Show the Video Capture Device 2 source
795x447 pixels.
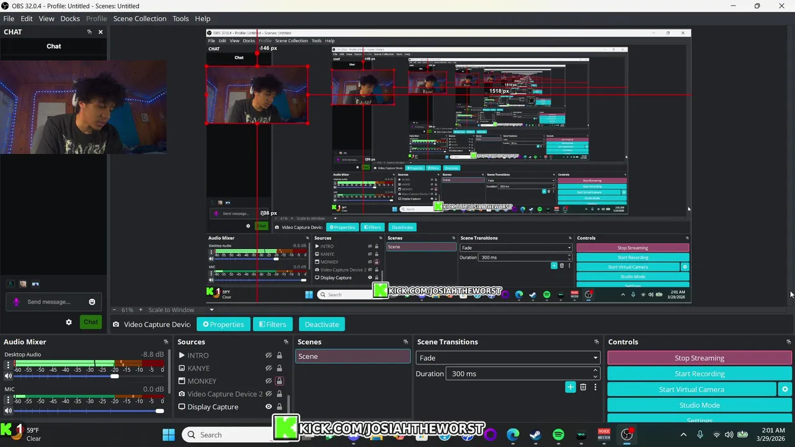point(269,394)
